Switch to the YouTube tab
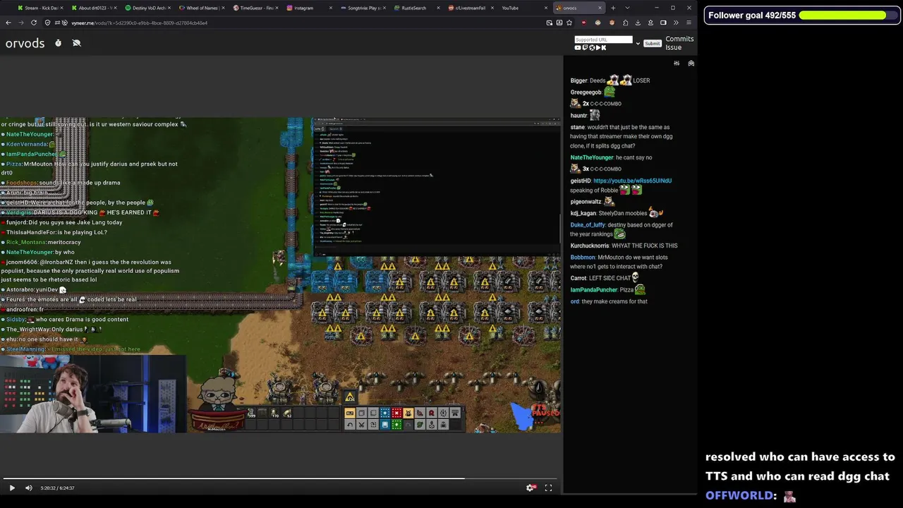The height and width of the screenshot is (508, 903). coord(523,8)
